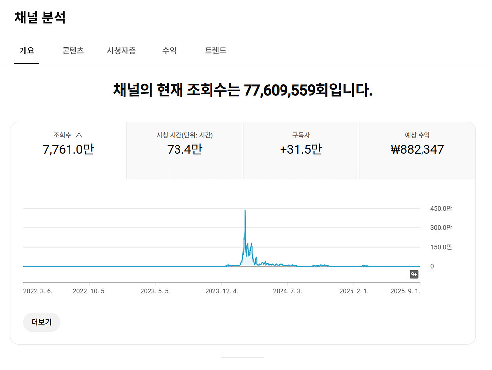This screenshot has height=370, width=492.
Task: Click the 채널 분석 page title
Action: (x=40, y=17)
